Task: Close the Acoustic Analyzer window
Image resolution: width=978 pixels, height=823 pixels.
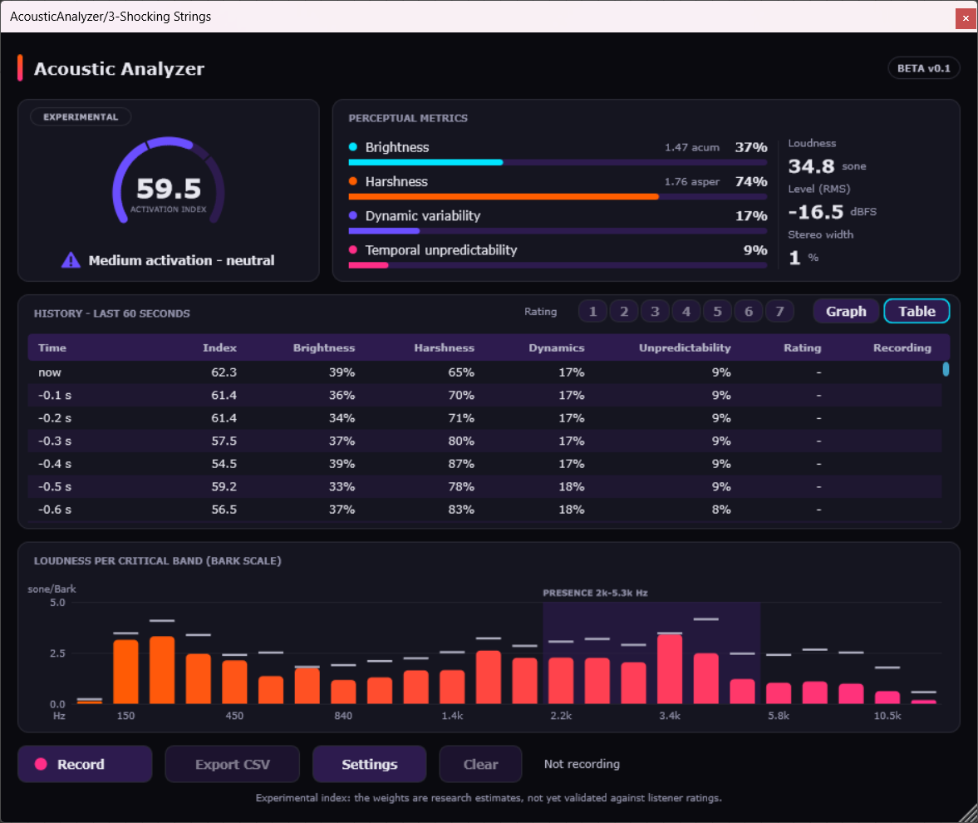Action: [966, 18]
